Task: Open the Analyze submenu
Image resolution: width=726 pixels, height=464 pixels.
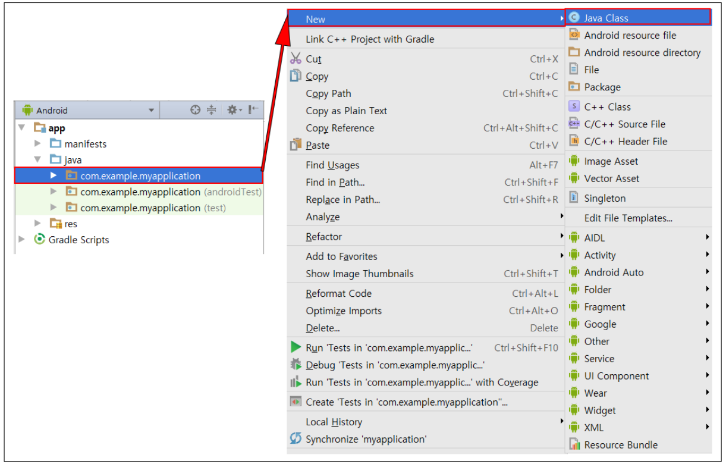Action: point(426,217)
